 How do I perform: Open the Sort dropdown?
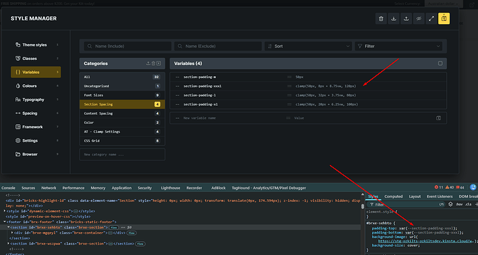pyautogui.click(x=308, y=46)
